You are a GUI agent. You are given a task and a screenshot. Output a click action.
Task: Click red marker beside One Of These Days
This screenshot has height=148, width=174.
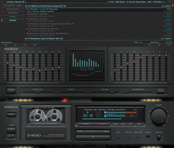click(x=27, y=9)
